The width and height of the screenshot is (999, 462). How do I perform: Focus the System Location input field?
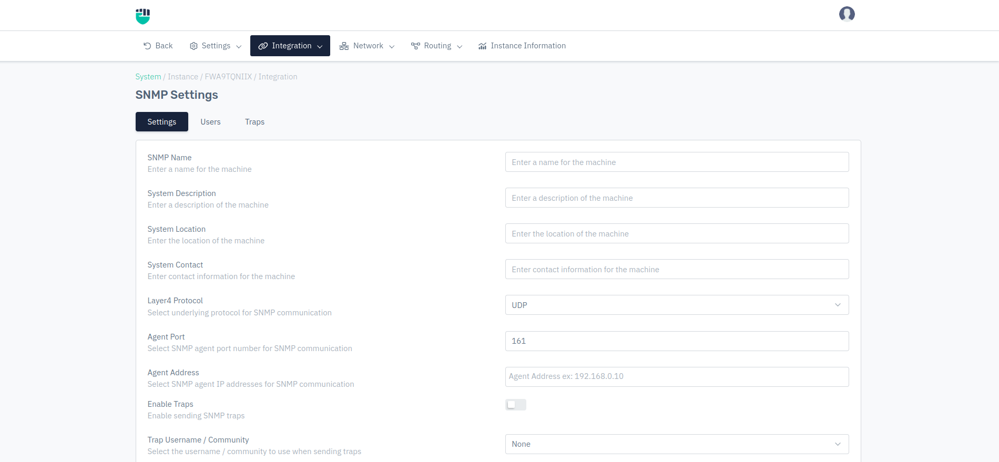click(677, 233)
